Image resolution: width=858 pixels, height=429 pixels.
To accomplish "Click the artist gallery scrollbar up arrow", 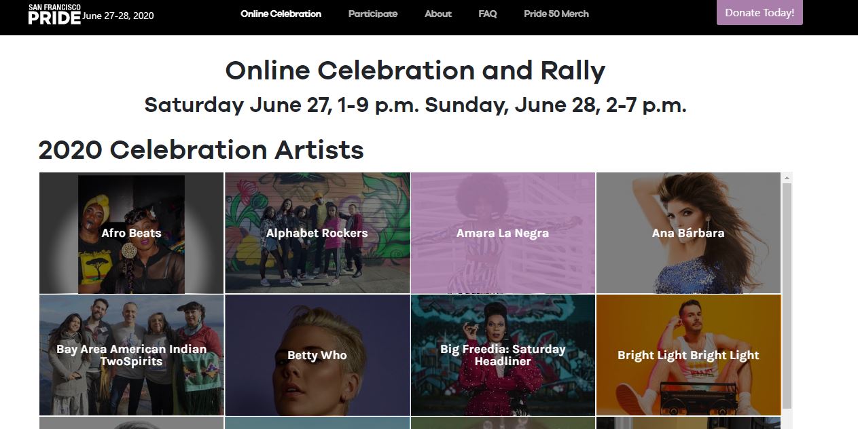I will point(787,178).
